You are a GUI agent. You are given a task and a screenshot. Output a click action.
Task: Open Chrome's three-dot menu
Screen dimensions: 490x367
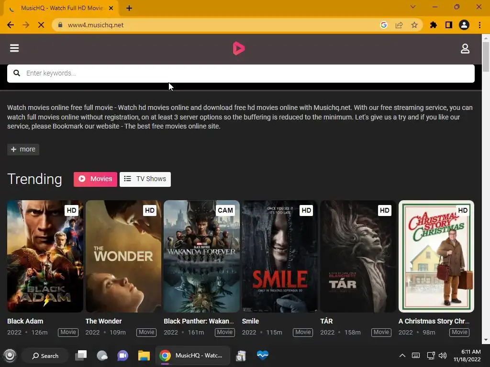click(x=479, y=25)
